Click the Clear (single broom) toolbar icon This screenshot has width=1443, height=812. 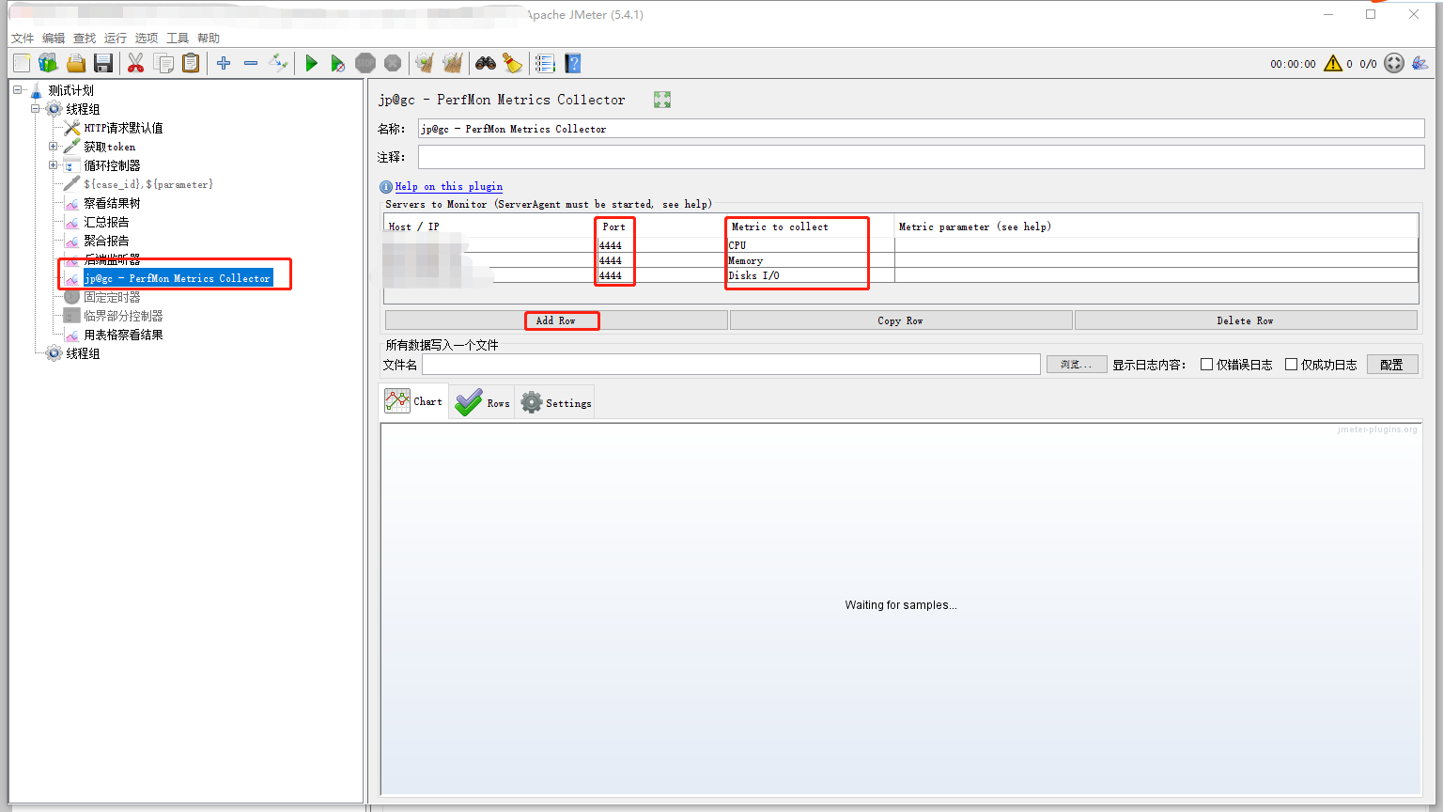(424, 63)
